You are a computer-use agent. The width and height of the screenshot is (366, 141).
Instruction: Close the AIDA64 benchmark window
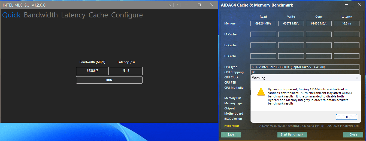pyautogui.click(x=359, y=5)
